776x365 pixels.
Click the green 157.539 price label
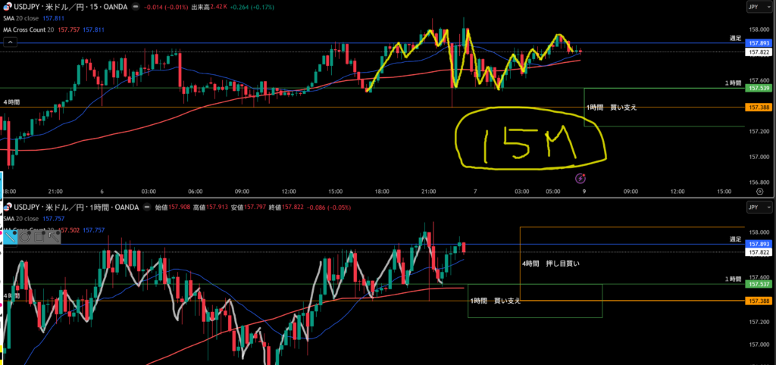coord(759,88)
